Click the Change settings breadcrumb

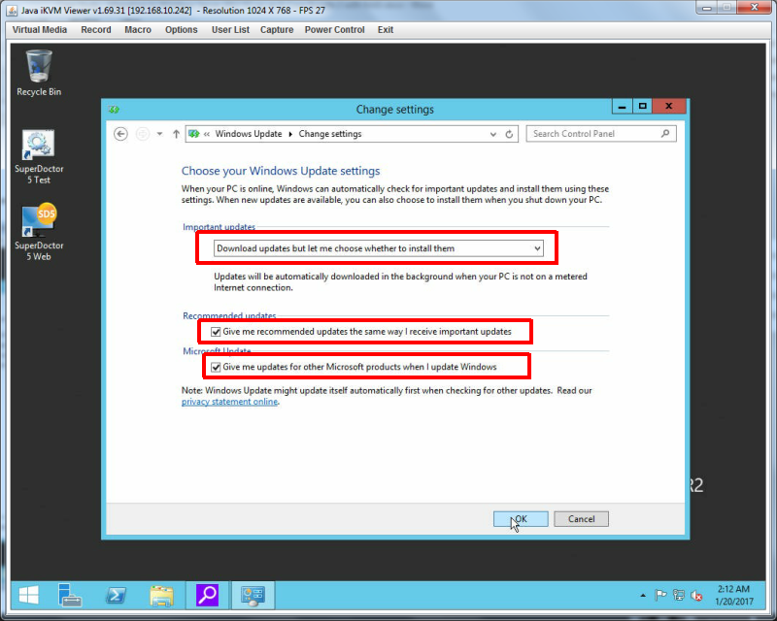coord(330,134)
